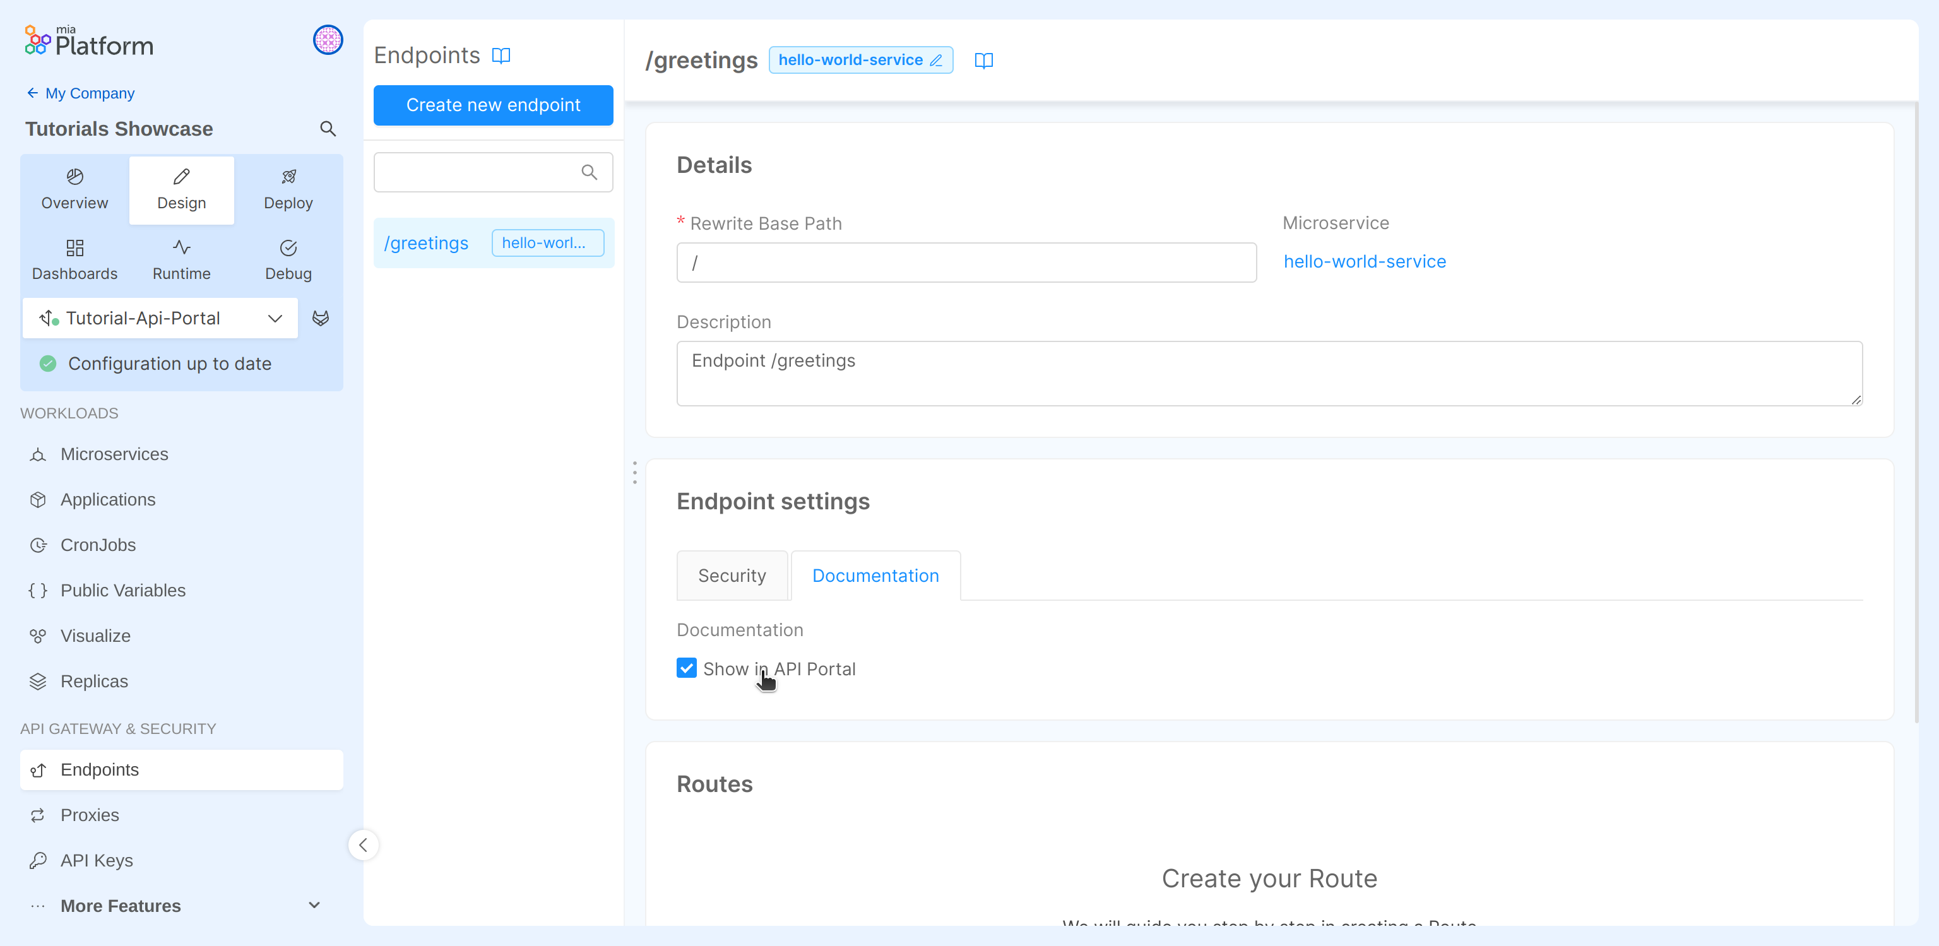The height and width of the screenshot is (946, 1939).
Task: Open Public Variables in the sidebar
Action: tap(122, 590)
